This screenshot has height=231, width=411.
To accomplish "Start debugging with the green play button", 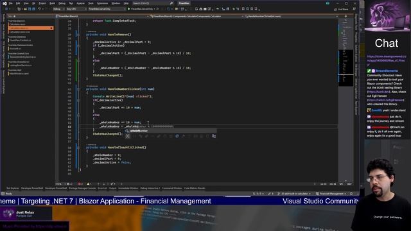I will click(129, 9).
